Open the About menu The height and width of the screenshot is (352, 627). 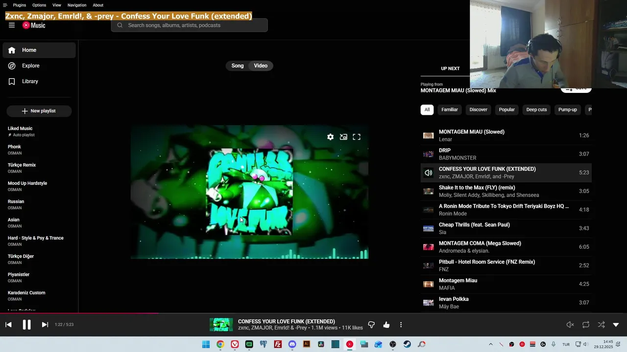coord(98,5)
